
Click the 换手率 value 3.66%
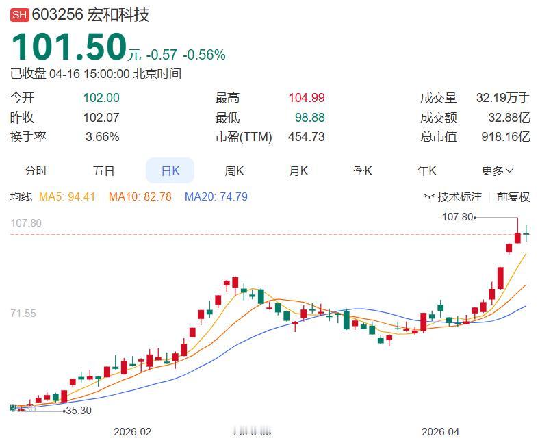coord(102,137)
